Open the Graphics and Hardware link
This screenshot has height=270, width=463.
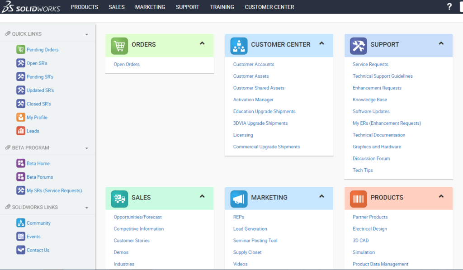point(377,147)
